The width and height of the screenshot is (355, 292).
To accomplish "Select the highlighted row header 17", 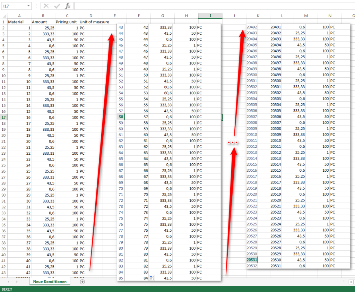I will [3, 117].
